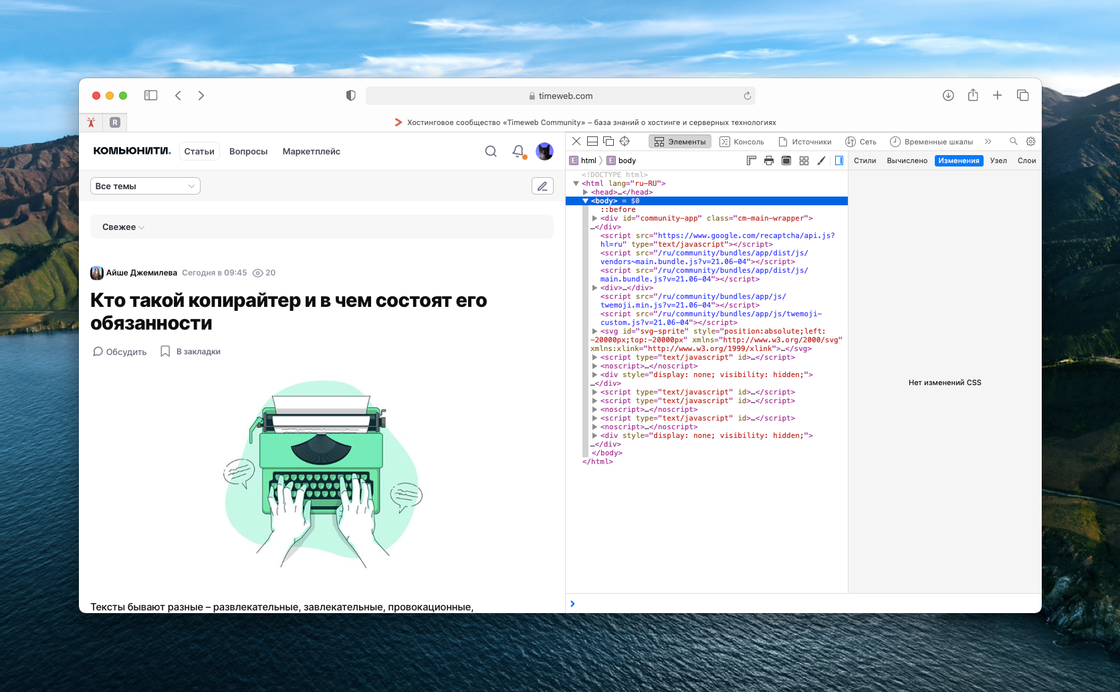Expand the "Свежее" sort dropdown
The width and height of the screenshot is (1120, 692).
pyautogui.click(x=123, y=227)
